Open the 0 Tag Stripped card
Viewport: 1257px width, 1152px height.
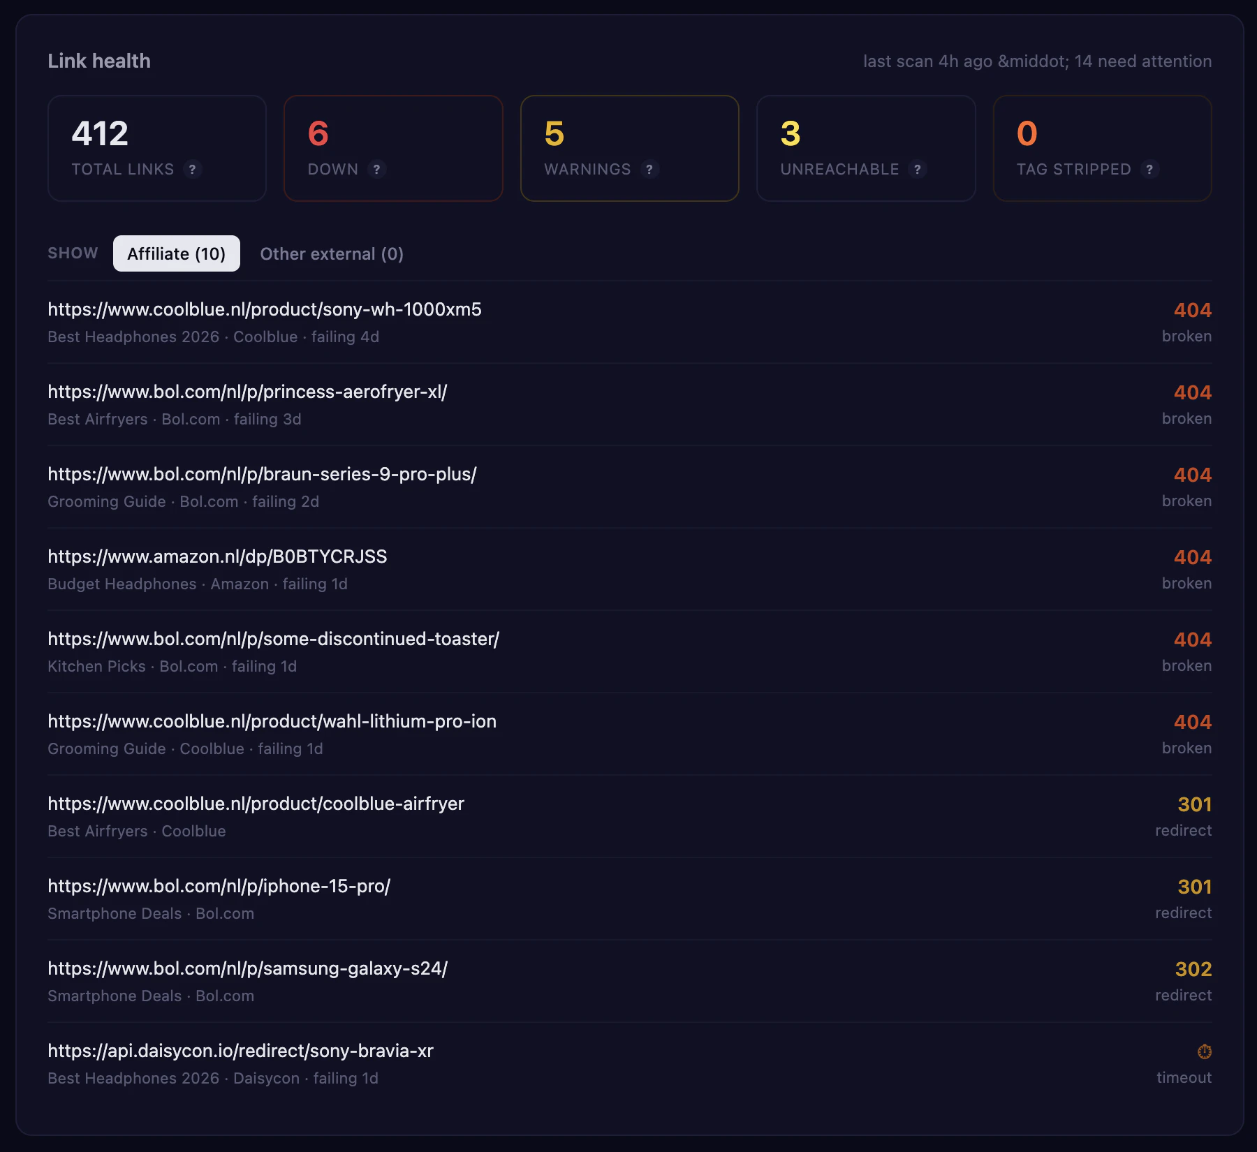1103,148
